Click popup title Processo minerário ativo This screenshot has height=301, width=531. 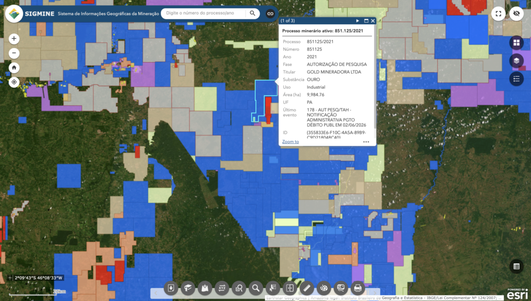[323, 31]
